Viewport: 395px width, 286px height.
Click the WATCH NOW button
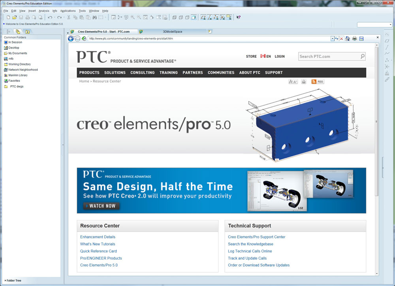(x=102, y=206)
